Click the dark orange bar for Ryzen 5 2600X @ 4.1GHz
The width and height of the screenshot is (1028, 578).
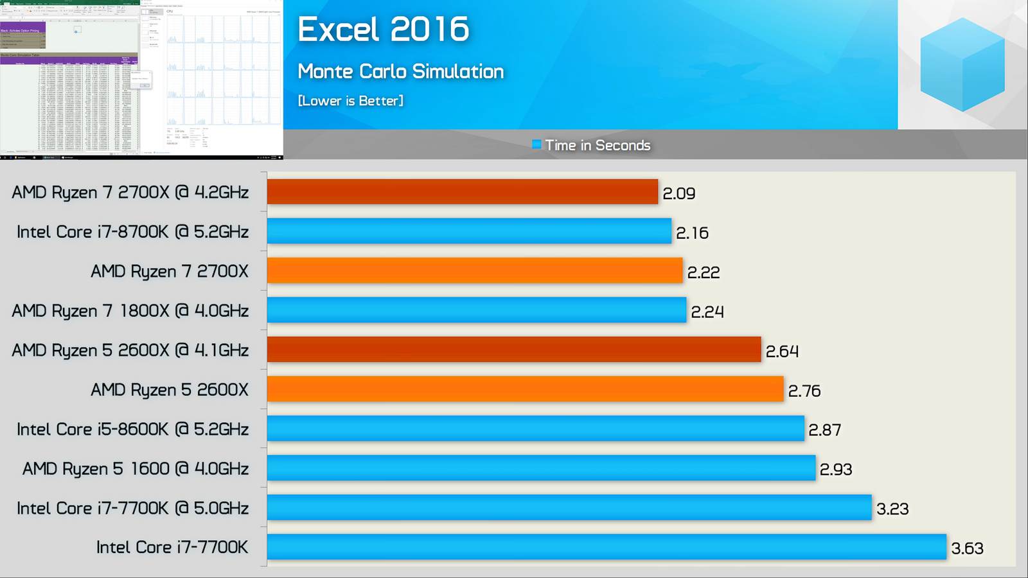(514, 349)
